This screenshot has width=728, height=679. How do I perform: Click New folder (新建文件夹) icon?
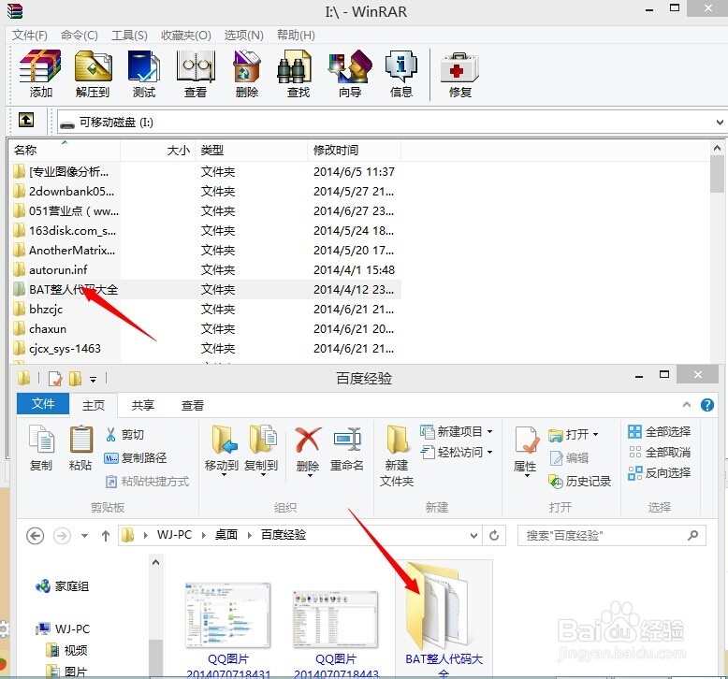click(397, 455)
